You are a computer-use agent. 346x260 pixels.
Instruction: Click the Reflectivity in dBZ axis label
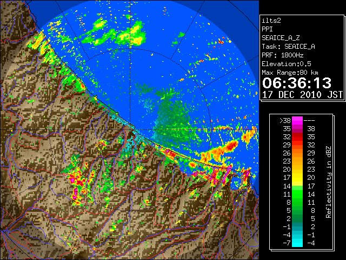329,182
